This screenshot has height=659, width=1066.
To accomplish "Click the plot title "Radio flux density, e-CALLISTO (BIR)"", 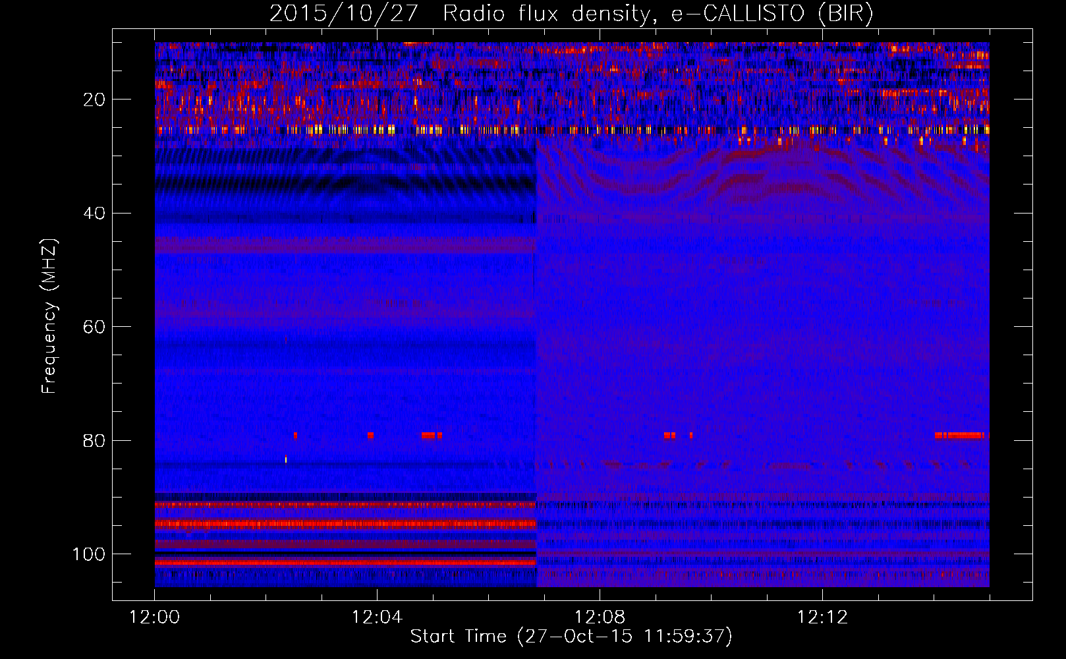I will tap(658, 13).
